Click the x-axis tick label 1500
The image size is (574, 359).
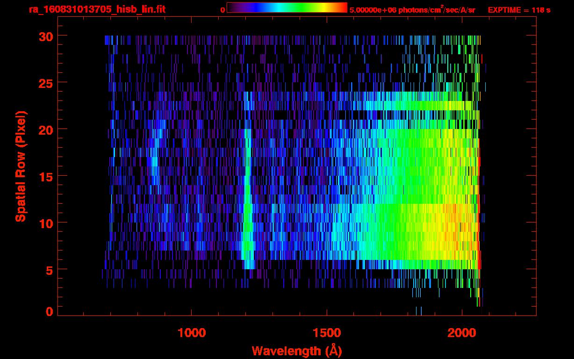click(327, 332)
